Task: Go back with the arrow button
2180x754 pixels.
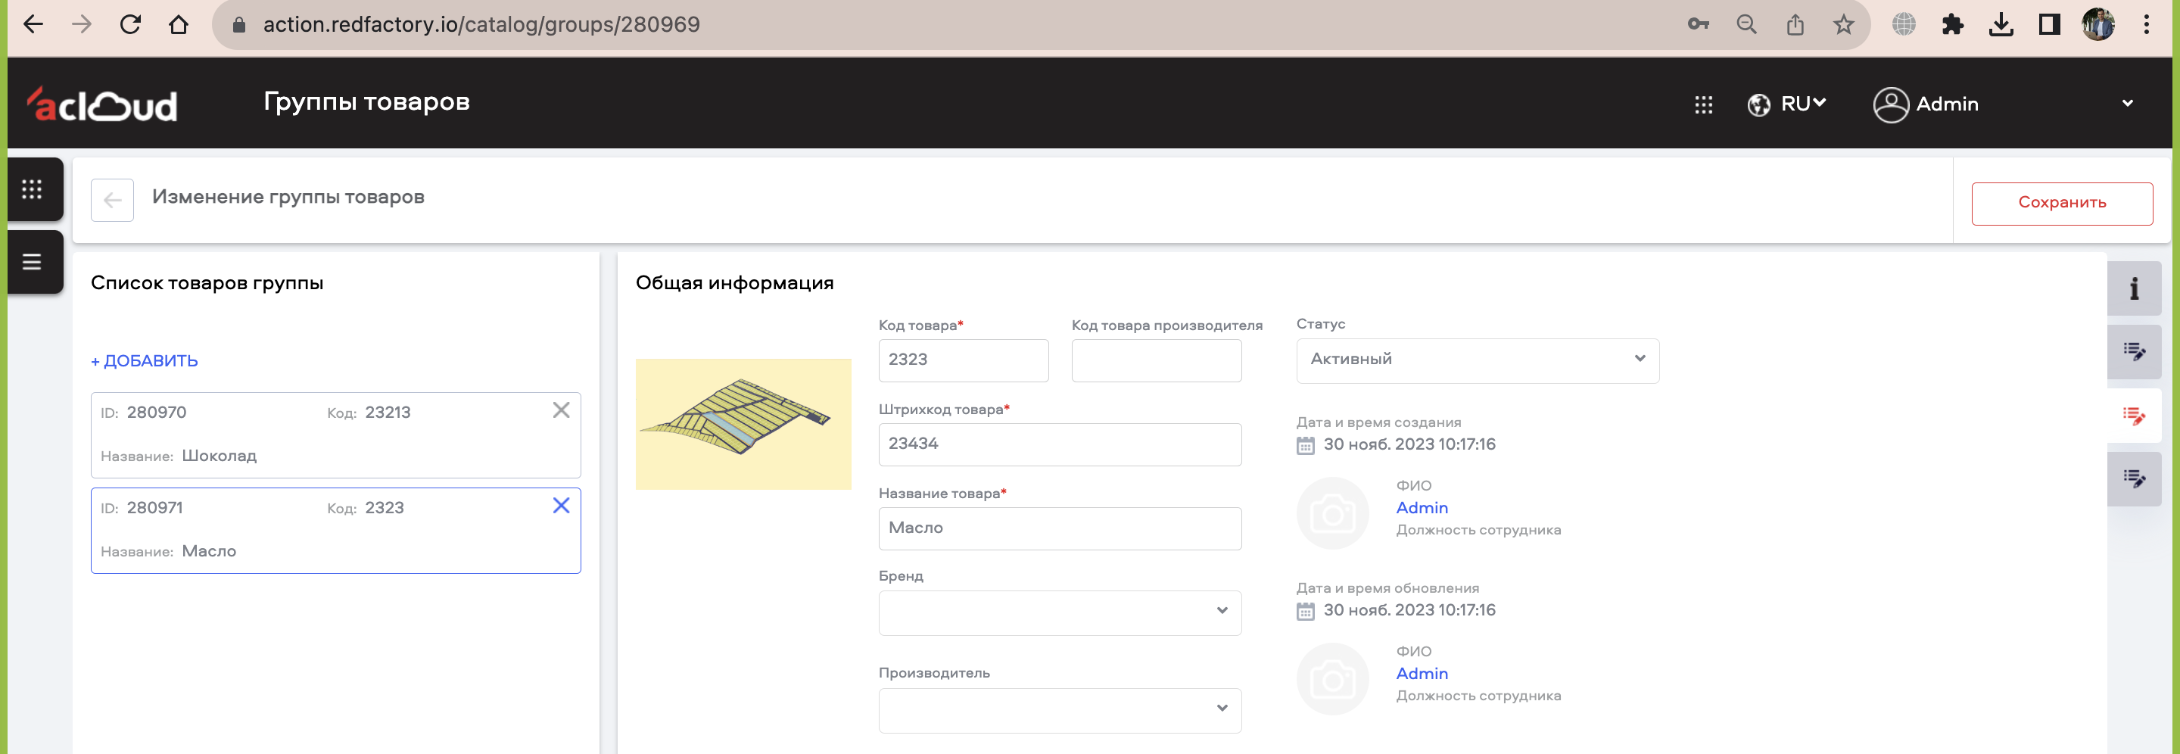Action: [x=113, y=201]
